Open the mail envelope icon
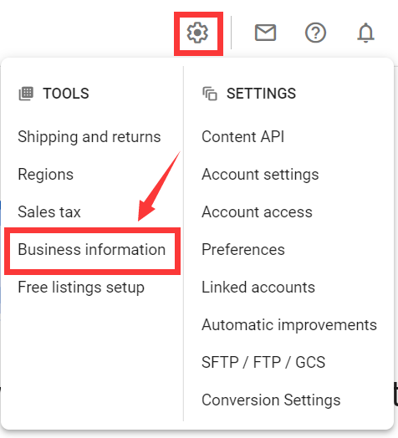Image resolution: width=398 pixels, height=438 pixels. click(x=265, y=33)
